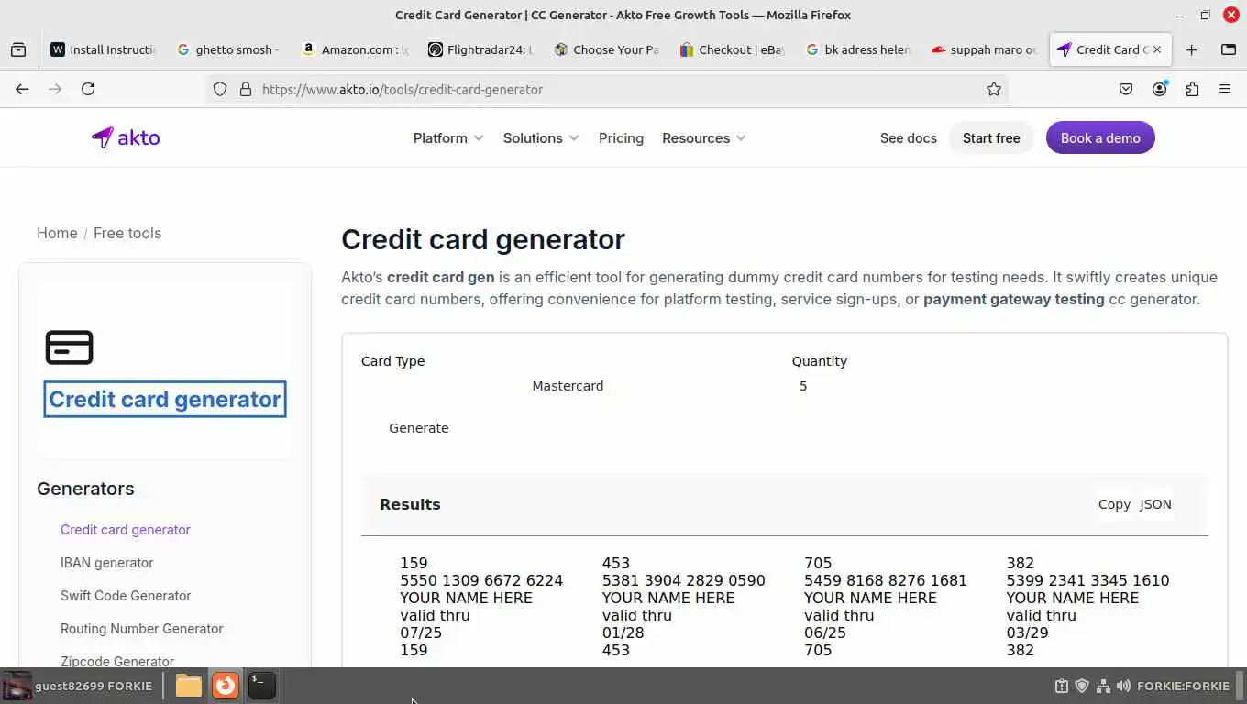This screenshot has width=1247, height=704.
Task: Switch to the Flightradar24 tab
Action: 480,49
